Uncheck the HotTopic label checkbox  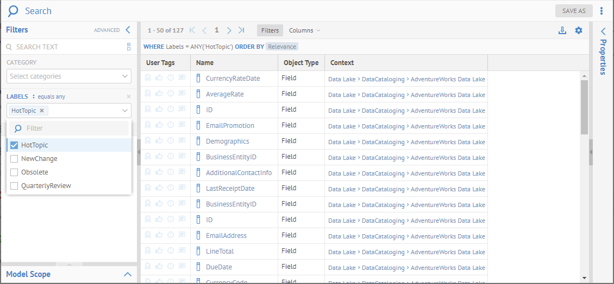tap(15, 145)
